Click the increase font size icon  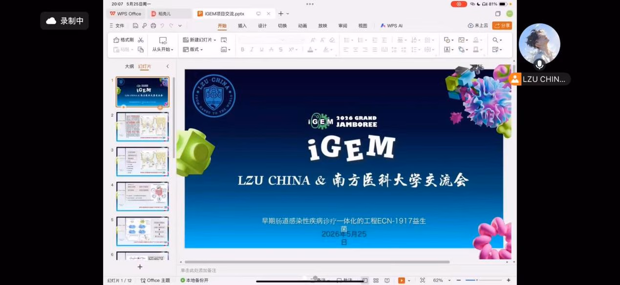[x=313, y=40]
